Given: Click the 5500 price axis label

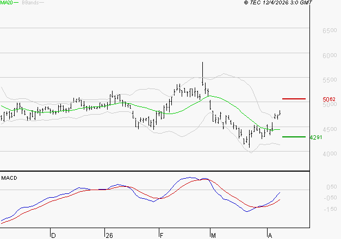Looking at the screenshot, I should pos(328,80).
